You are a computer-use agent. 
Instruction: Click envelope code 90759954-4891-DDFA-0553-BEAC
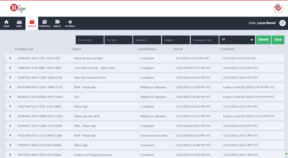tap(40, 155)
